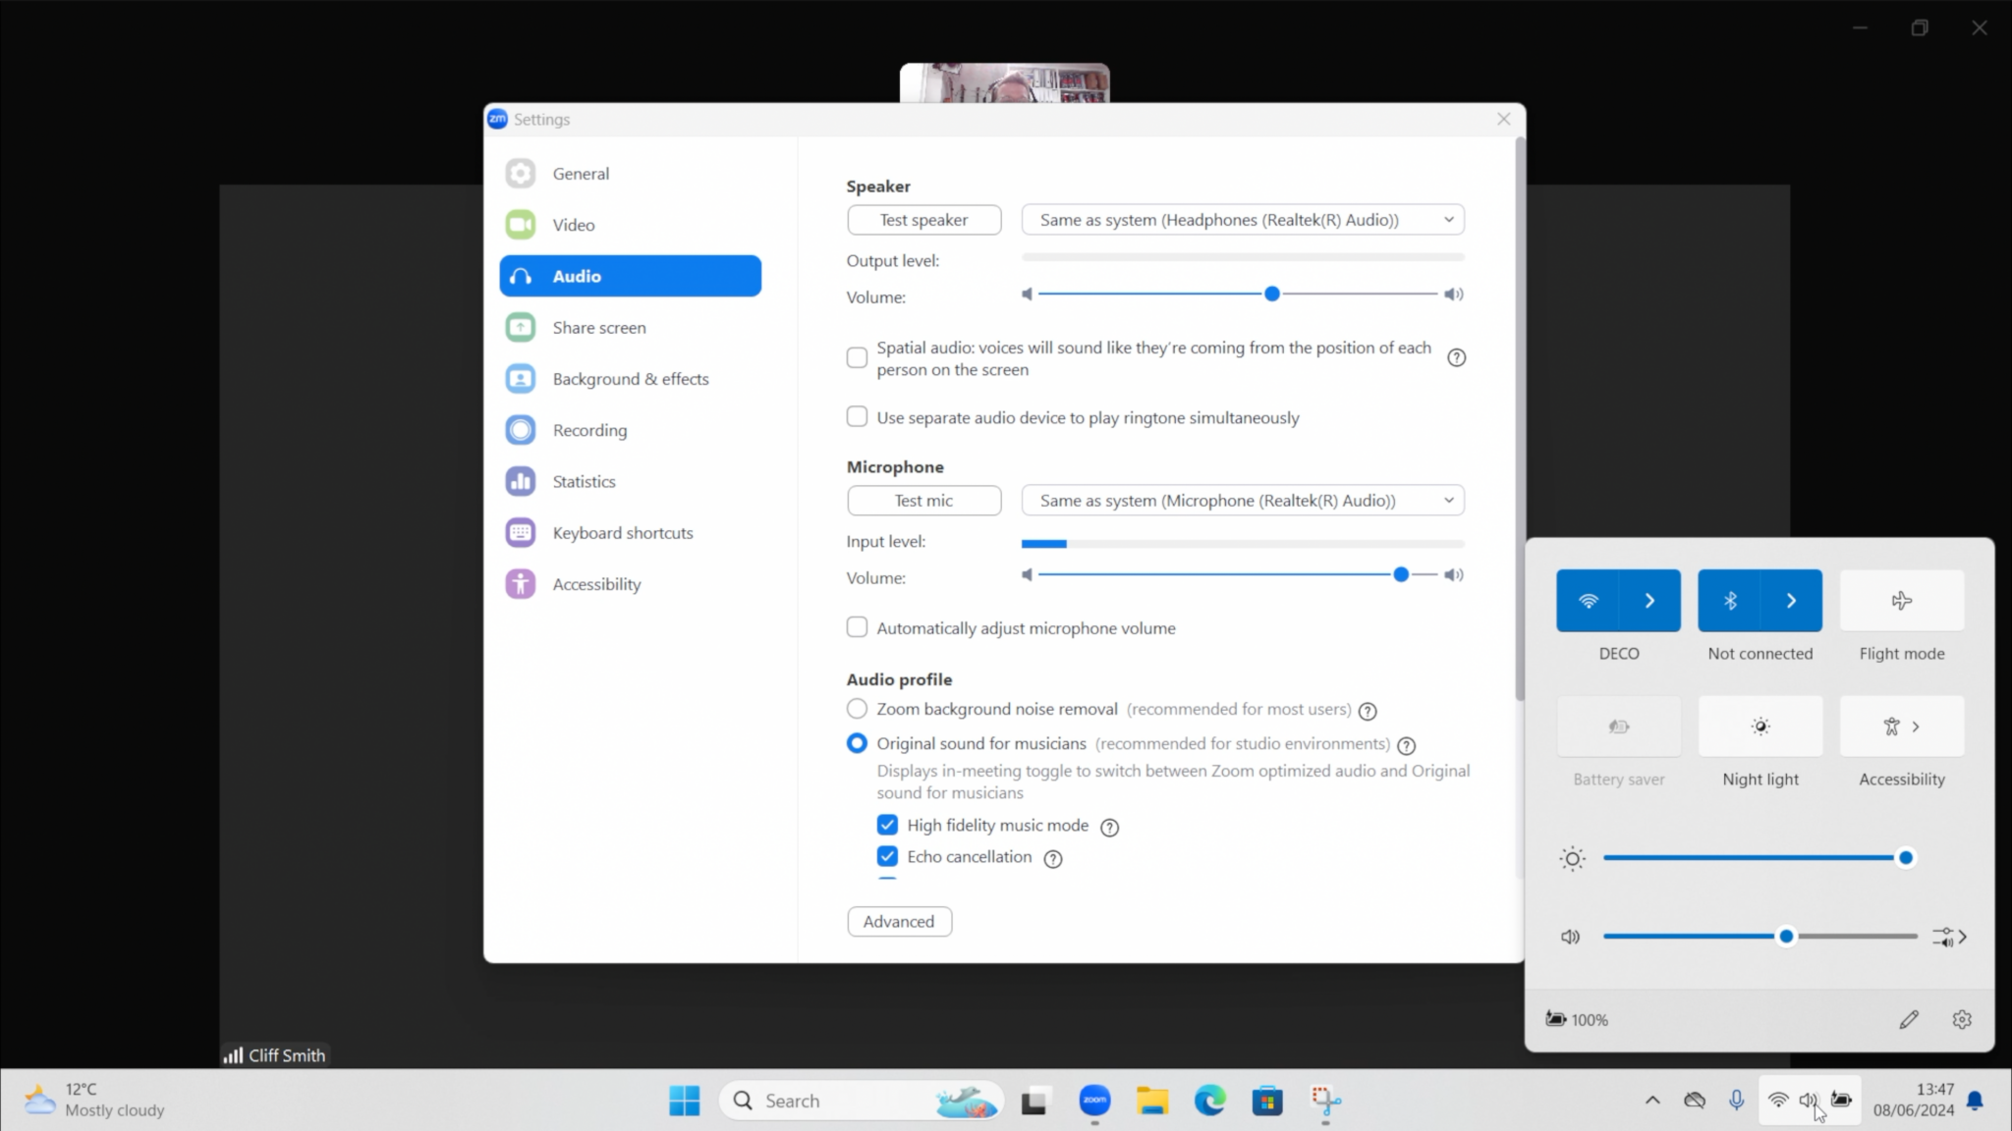Viewport: 2012px width, 1131px height.
Task: Toggle Flight mode in quick settings
Action: (x=1901, y=601)
